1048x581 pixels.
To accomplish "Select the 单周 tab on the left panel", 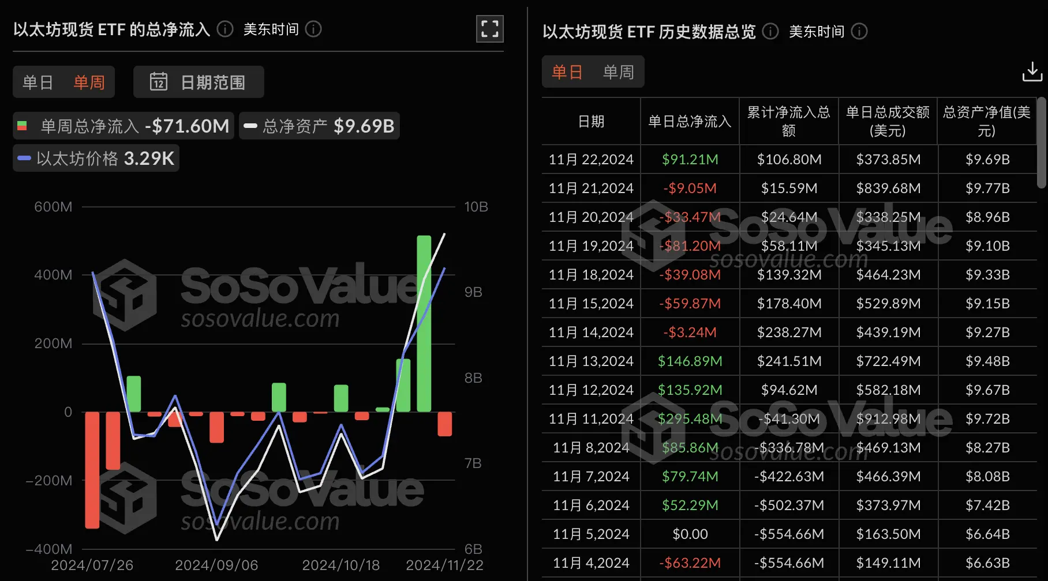I will [x=89, y=82].
